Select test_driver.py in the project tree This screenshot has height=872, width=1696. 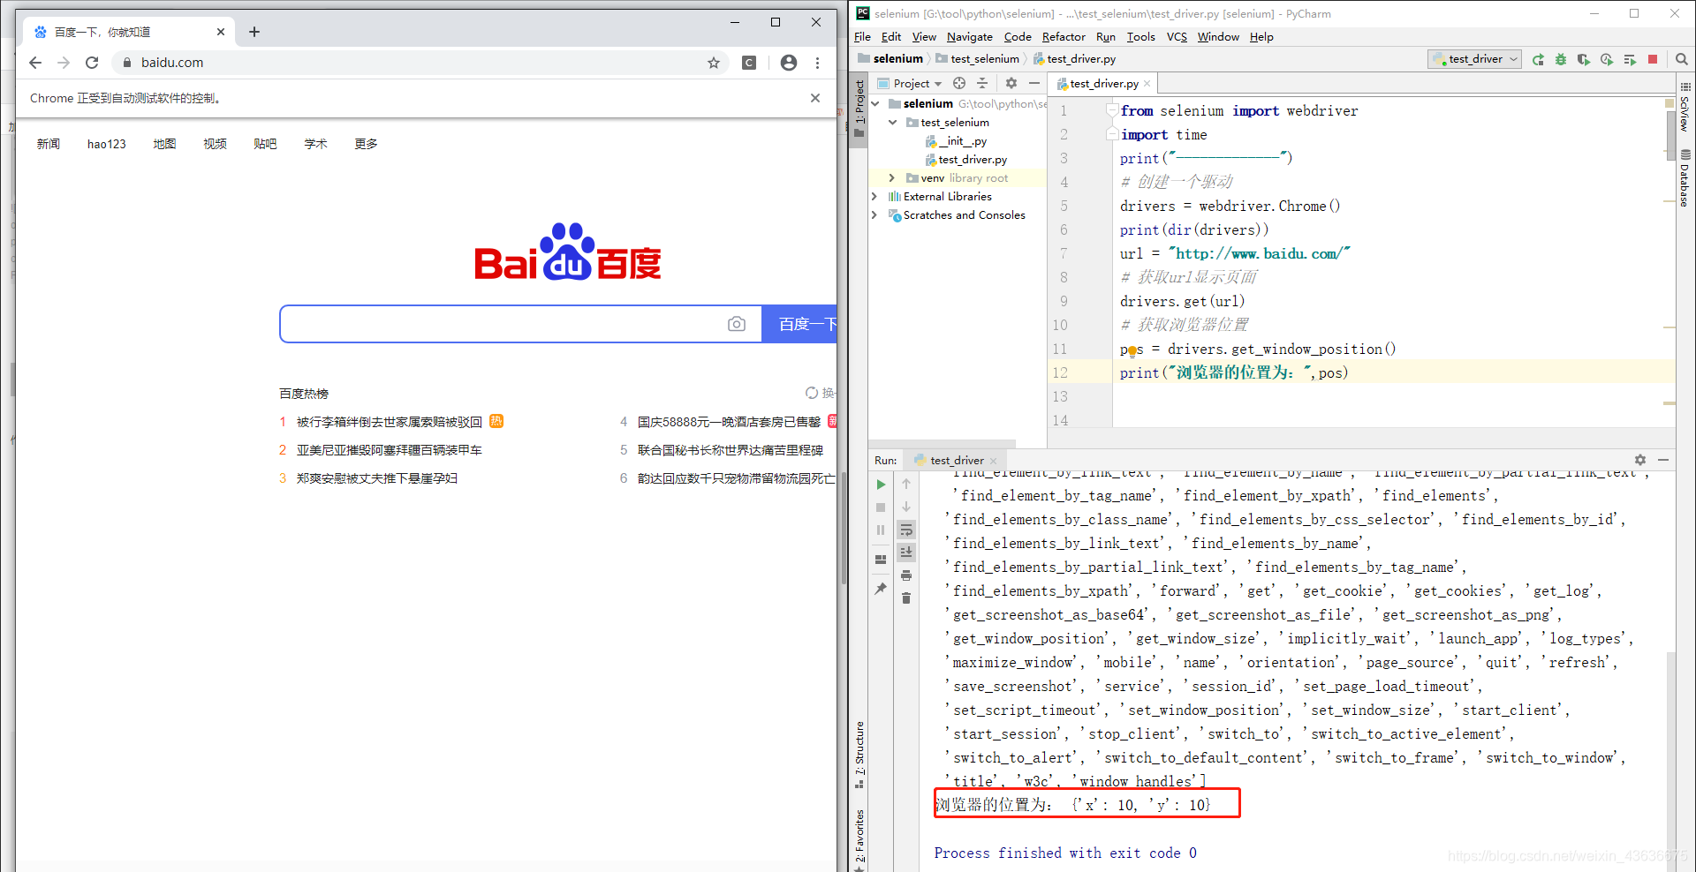pyautogui.click(x=966, y=159)
